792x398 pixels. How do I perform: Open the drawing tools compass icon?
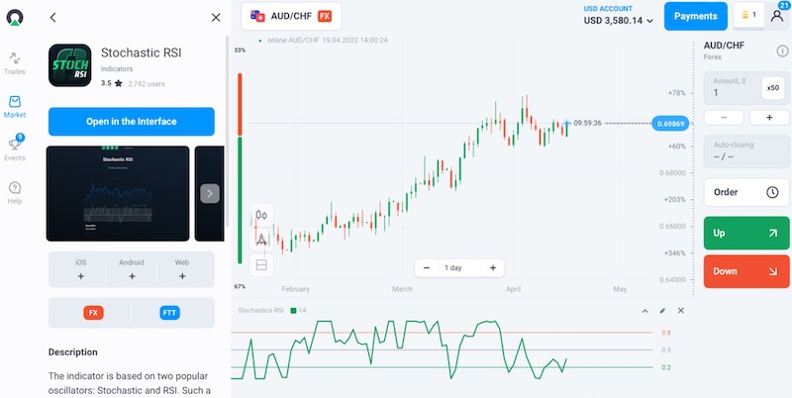tap(261, 239)
